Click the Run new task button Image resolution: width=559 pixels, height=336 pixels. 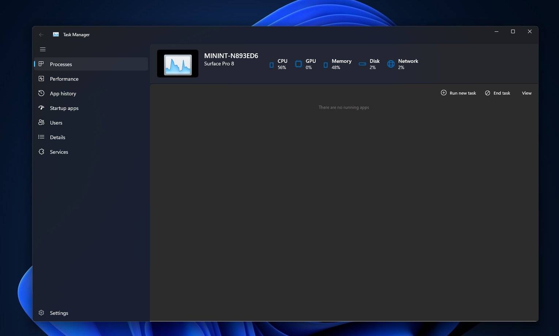pos(459,93)
